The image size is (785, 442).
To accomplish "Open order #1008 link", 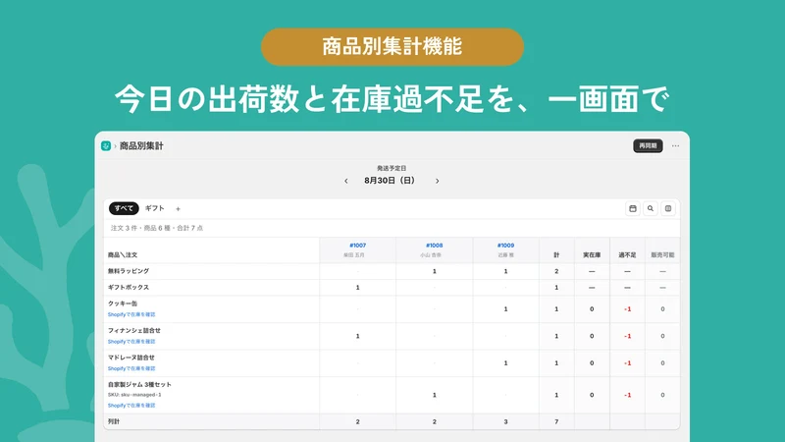I will coord(434,246).
